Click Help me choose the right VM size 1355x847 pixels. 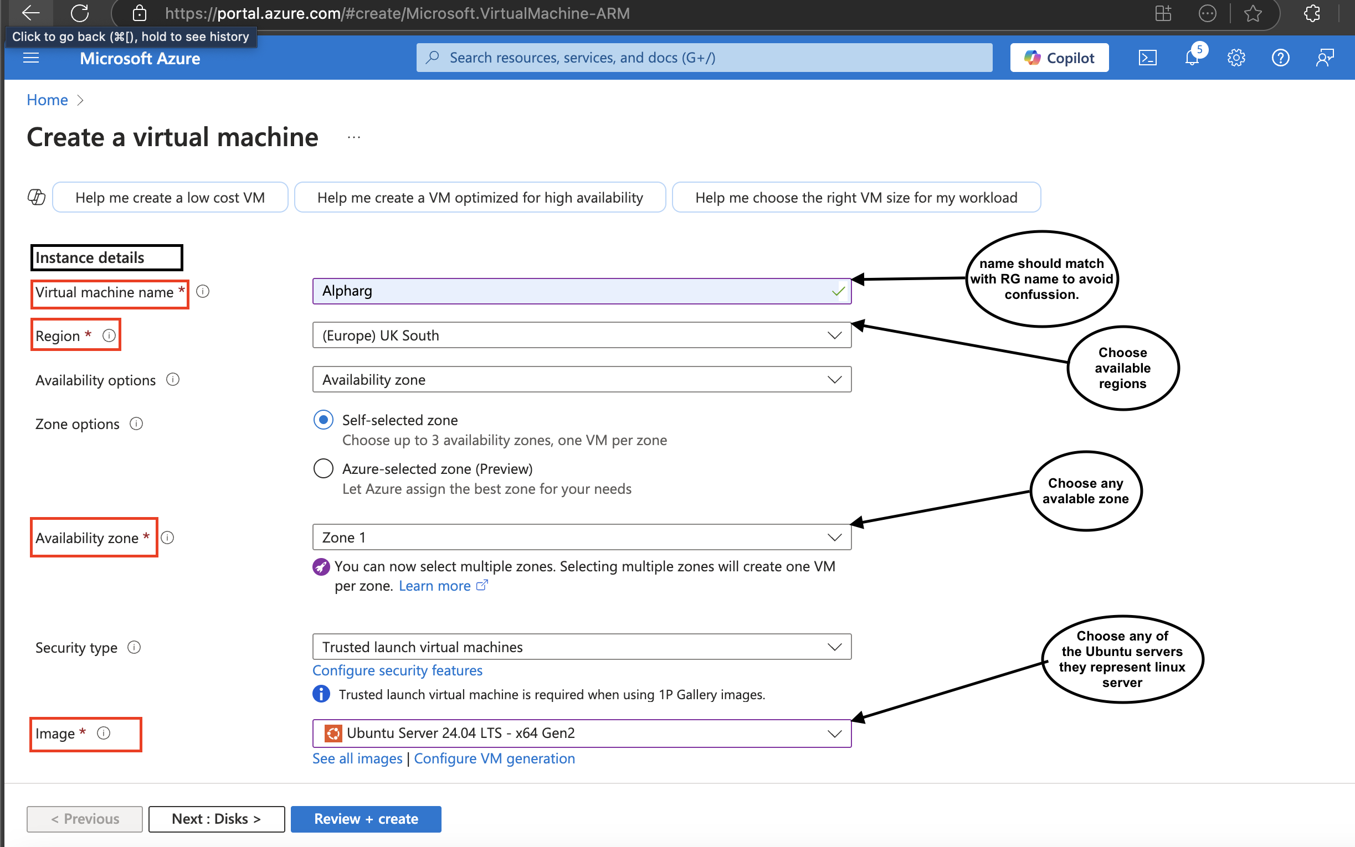pos(856,197)
